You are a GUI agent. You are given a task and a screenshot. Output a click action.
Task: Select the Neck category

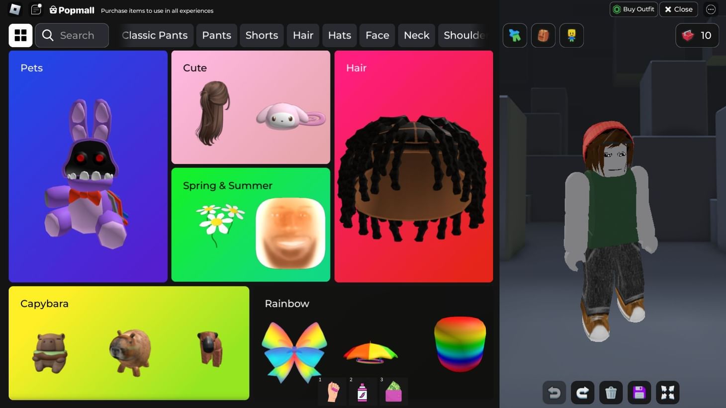416,35
